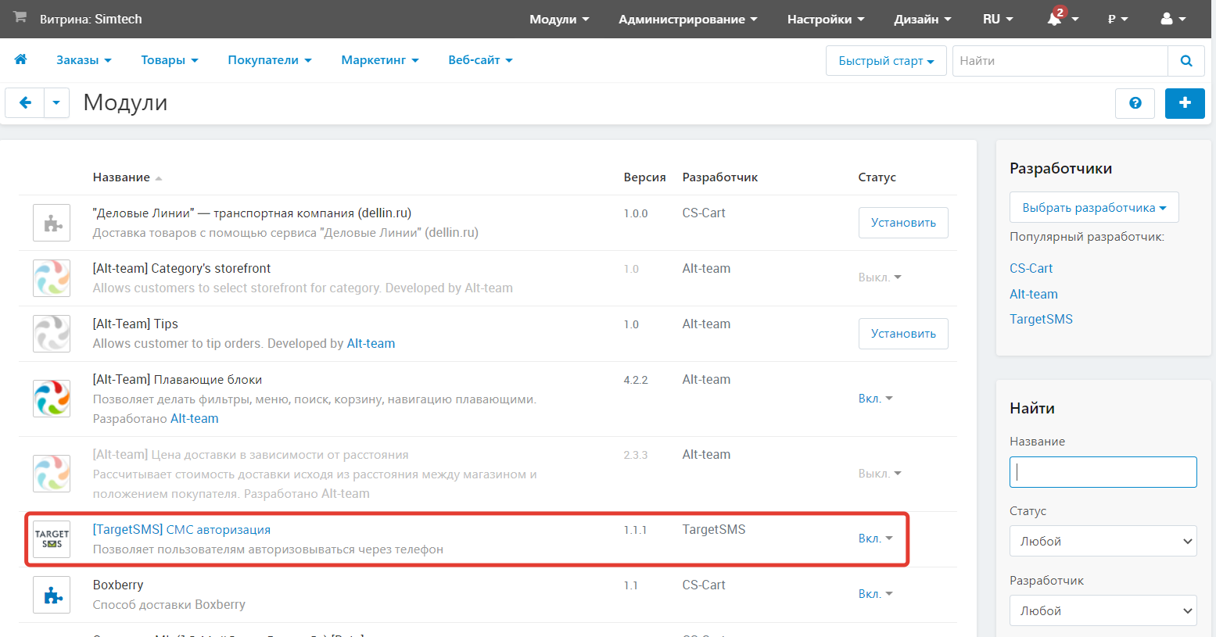Change Вкл. status of Boxberry module

coord(876,594)
